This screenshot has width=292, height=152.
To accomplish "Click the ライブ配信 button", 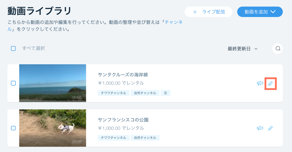I will point(208,12).
